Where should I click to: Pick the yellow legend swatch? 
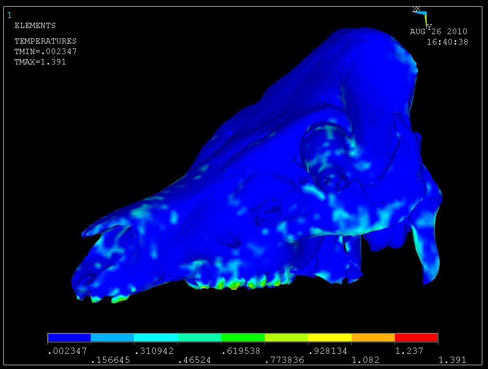click(x=329, y=338)
